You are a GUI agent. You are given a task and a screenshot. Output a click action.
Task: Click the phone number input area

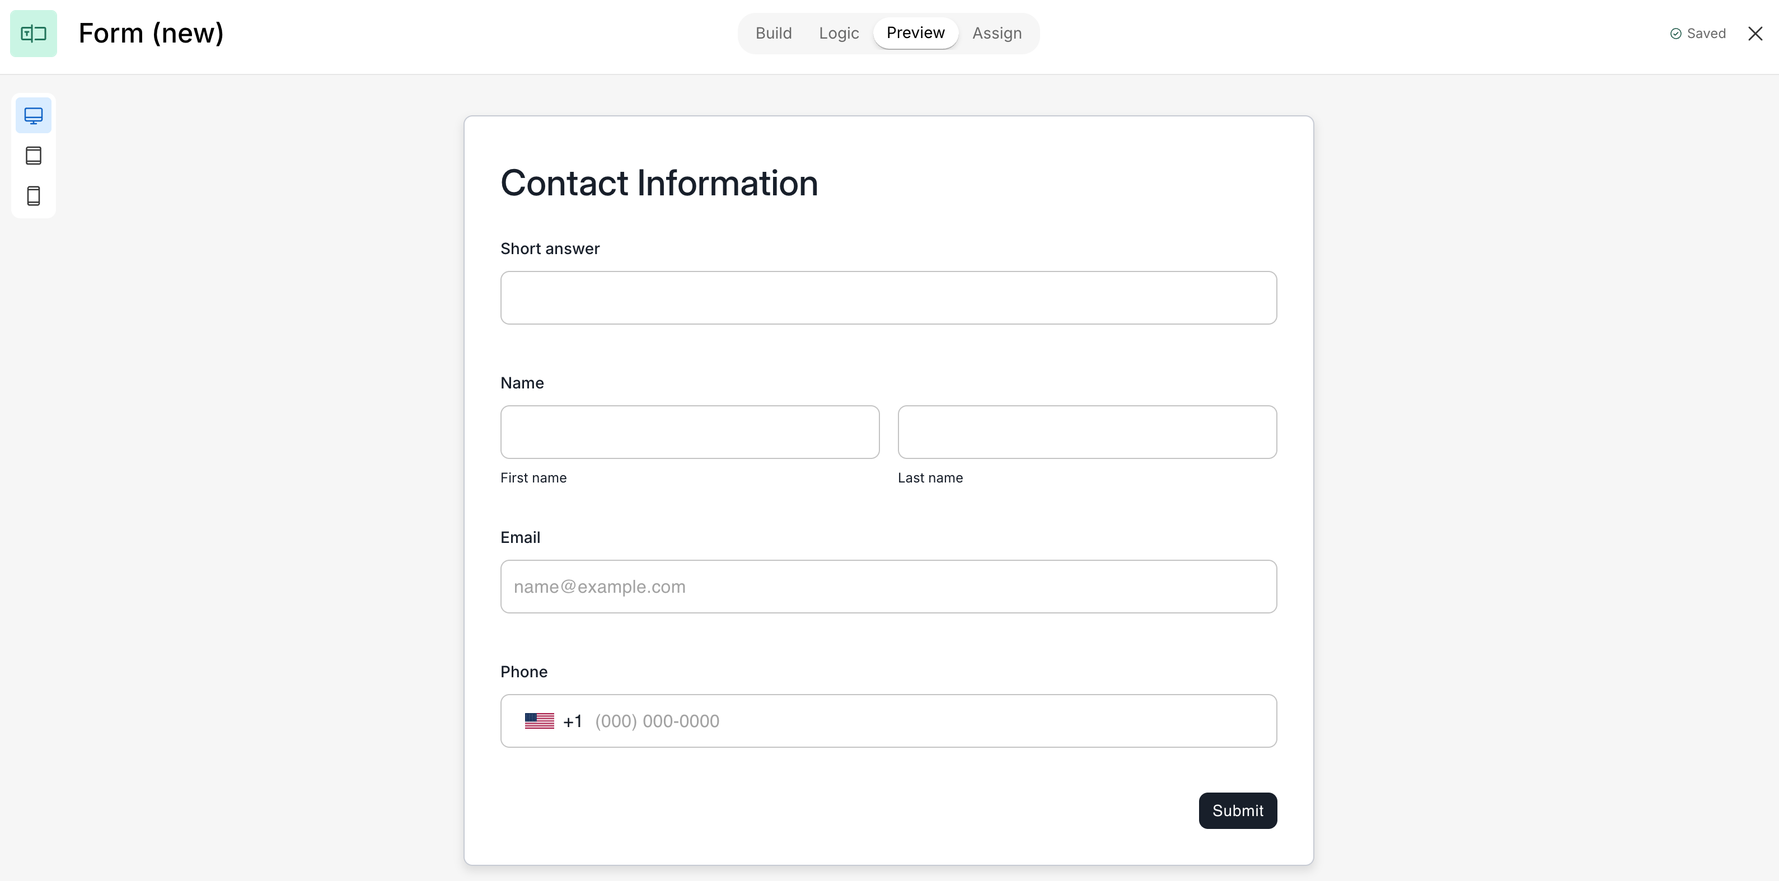click(x=925, y=721)
